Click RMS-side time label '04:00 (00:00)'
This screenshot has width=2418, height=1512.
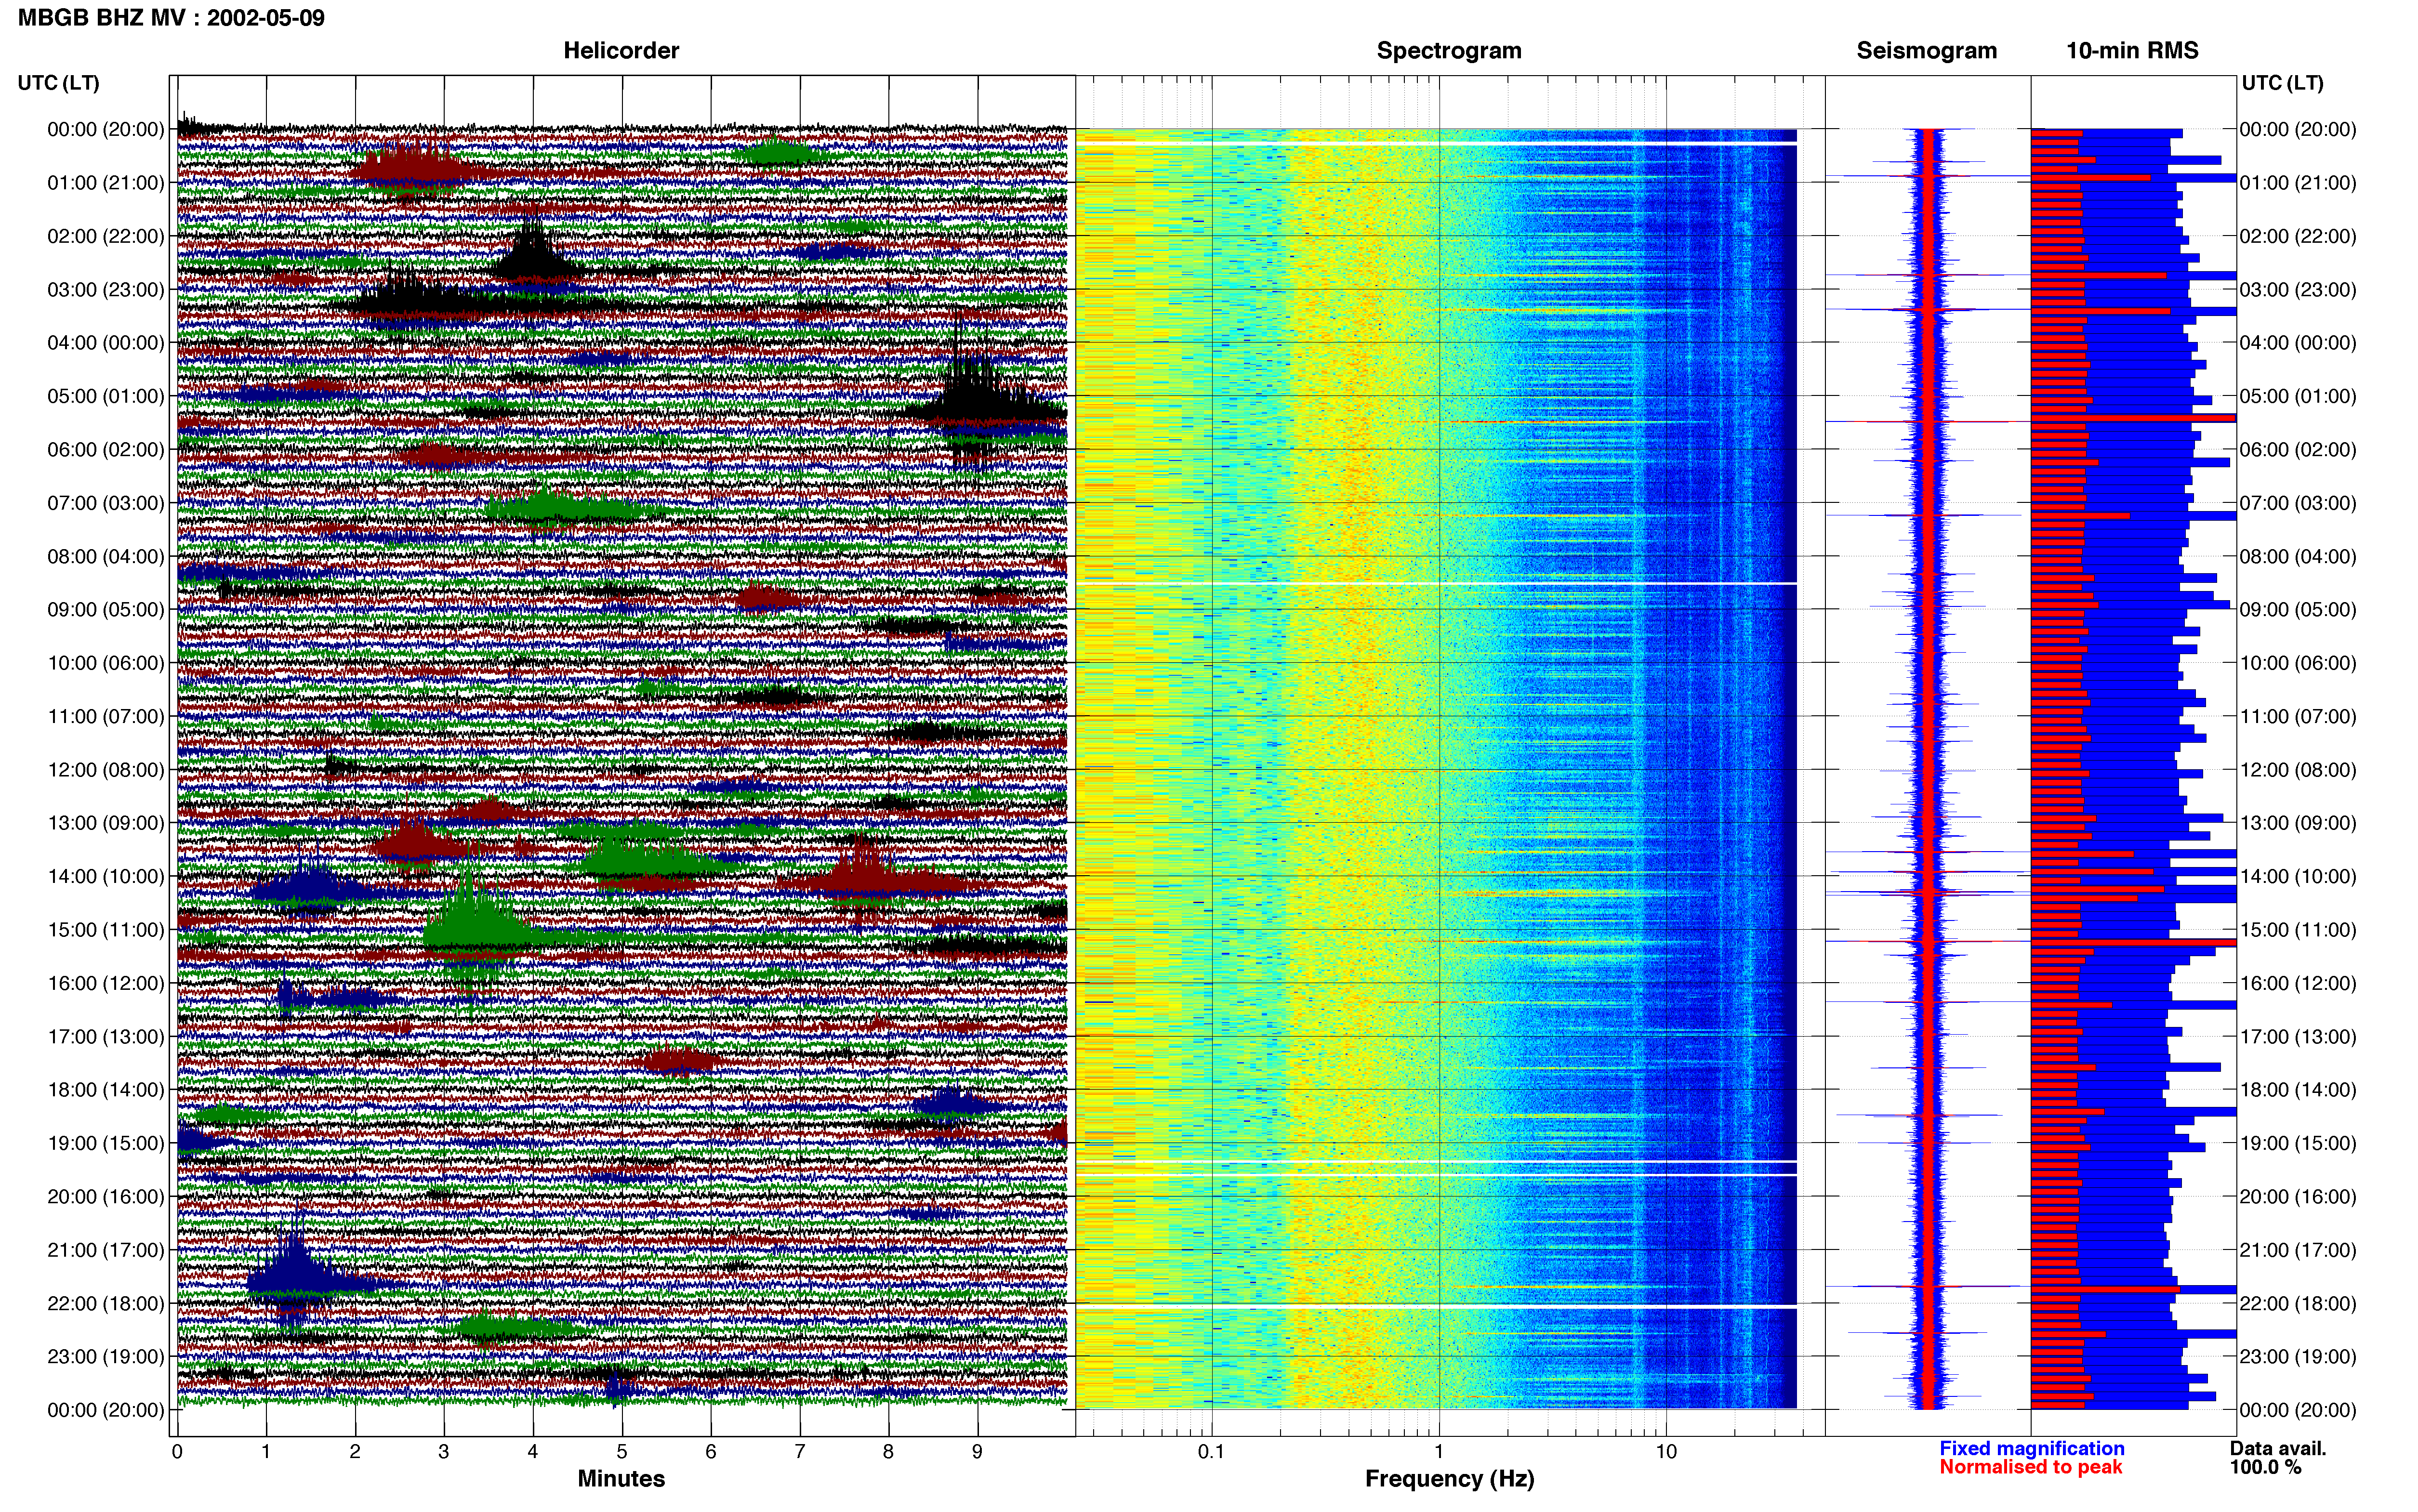[x=2298, y=343]
